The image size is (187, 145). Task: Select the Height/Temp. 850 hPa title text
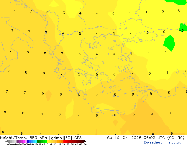tap(23, 138)
